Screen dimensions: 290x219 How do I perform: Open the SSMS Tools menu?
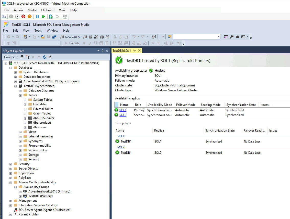pyautogui.click(x=38, y=31)
